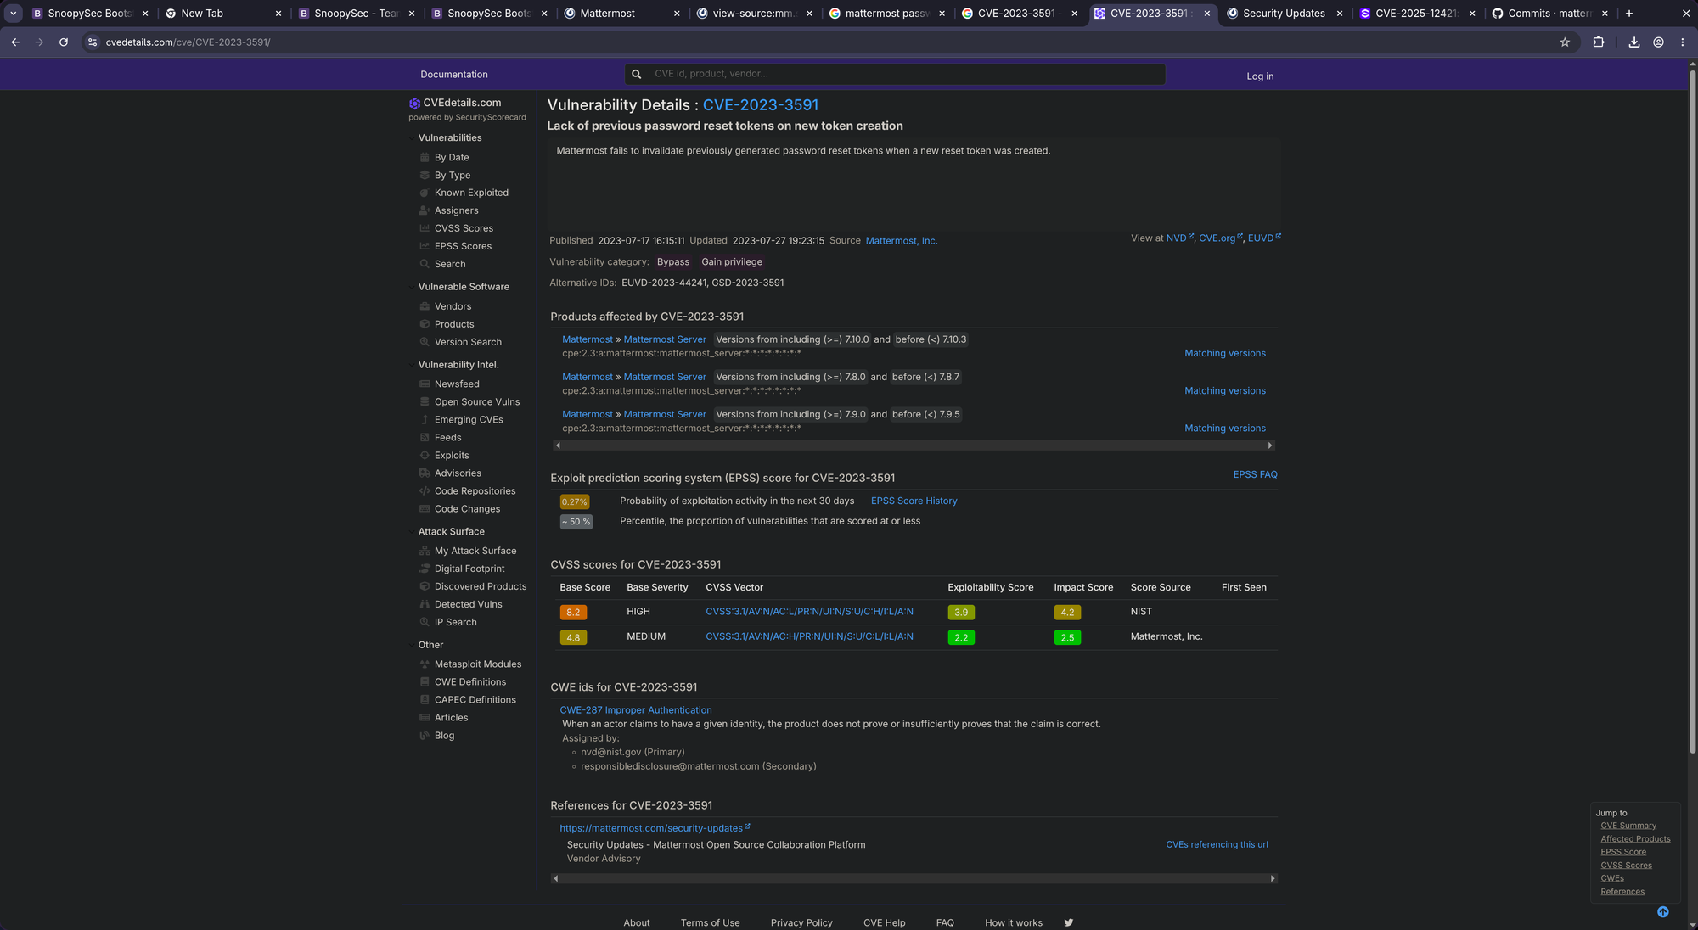1698x930 pixels.
Task: Click the References horizontal scrollbar
Action: coord(914,879)
